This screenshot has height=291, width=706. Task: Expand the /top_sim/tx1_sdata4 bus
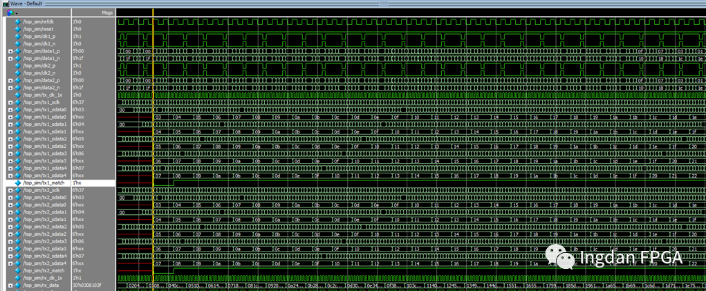tap(10, 176)
